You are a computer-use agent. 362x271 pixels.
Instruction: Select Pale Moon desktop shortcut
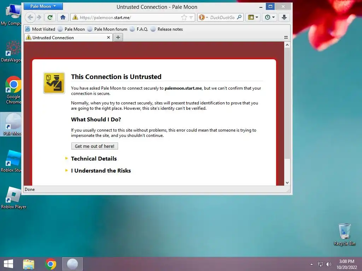pos(11,125)
